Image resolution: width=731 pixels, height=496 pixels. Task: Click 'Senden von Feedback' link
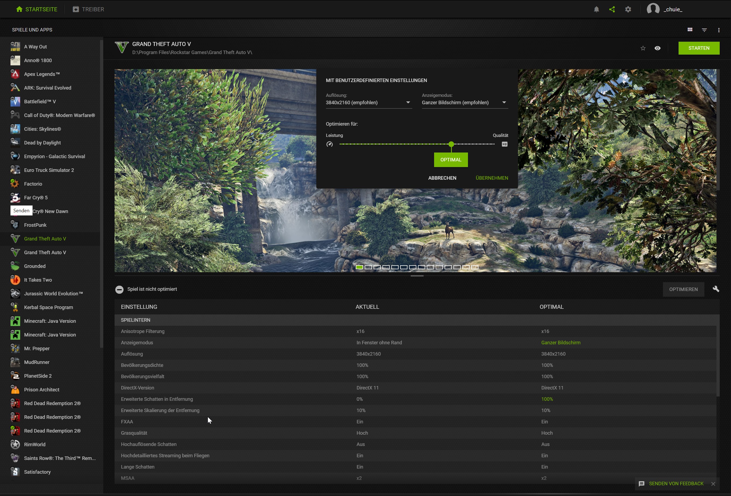(676, 484)
